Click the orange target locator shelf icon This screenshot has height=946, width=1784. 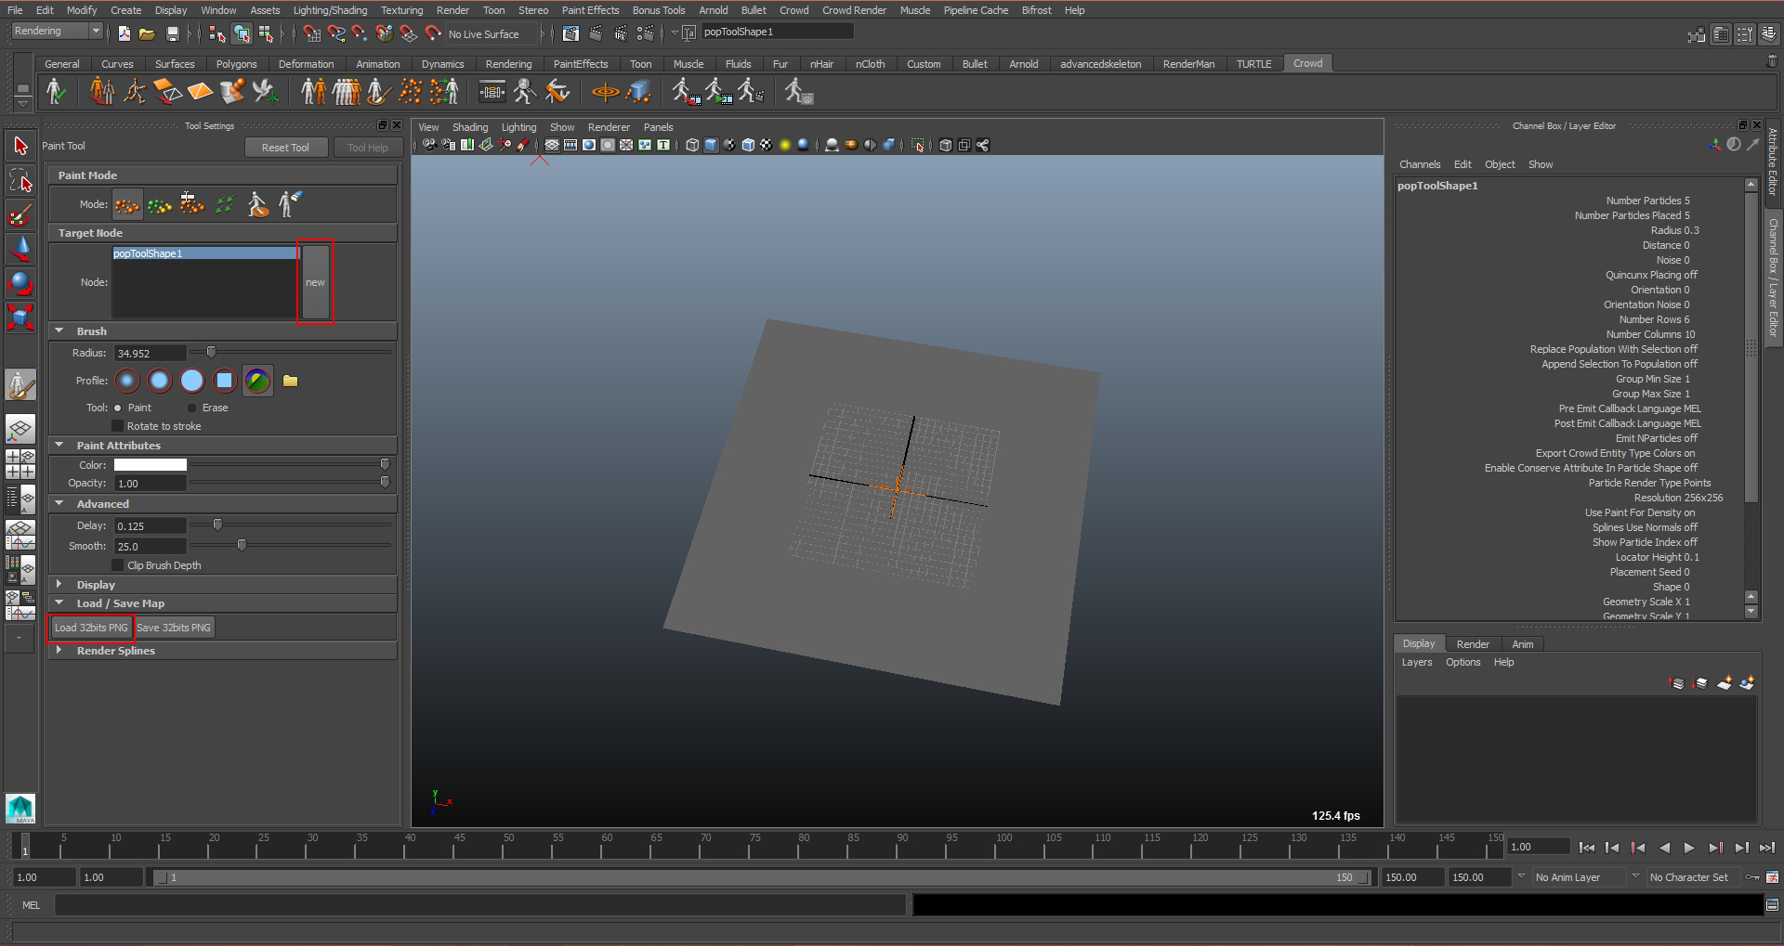(606, 92)
